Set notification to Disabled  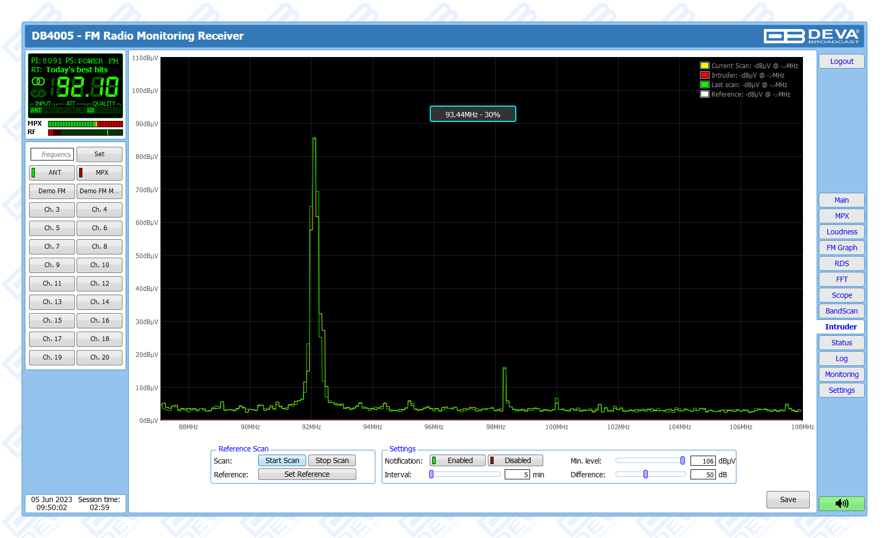[x=515, y=460]
